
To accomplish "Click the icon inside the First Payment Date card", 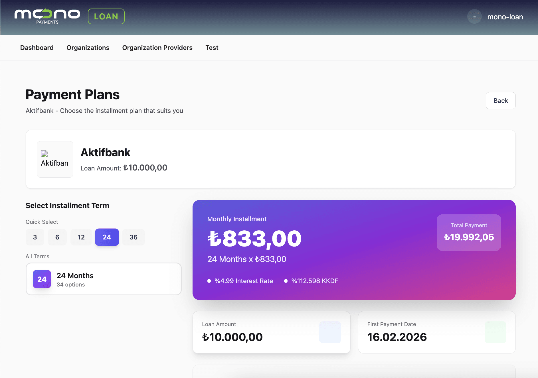I will click(x=495, y=332).
